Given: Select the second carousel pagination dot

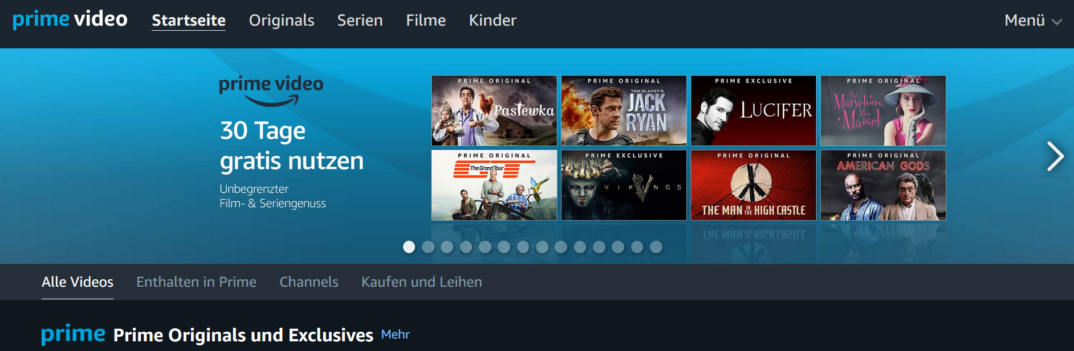Looking at the screenshot, I should point(428,247).
